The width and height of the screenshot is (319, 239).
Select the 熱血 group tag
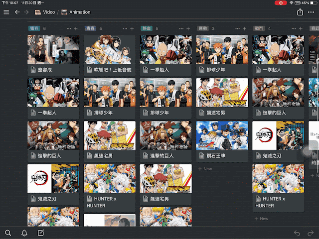(x=147, y=28)
